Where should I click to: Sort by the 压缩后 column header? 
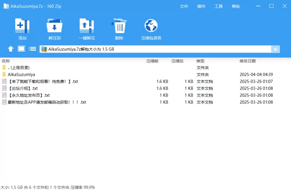click(177, 61)
